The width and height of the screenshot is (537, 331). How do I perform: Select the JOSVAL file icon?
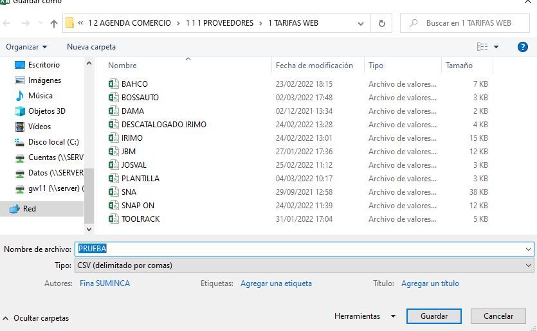click(113, 165)
